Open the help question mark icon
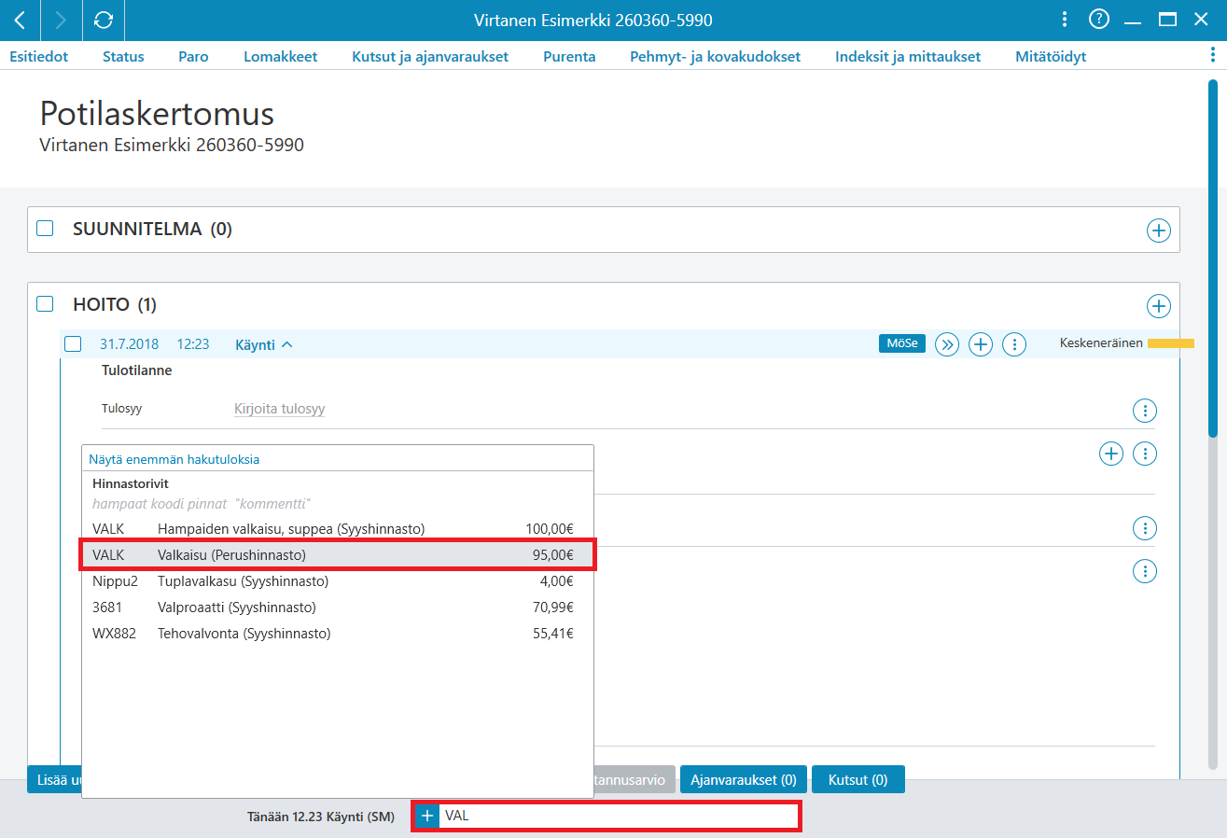This screenshot has width=1227, height=838. 1100,19
